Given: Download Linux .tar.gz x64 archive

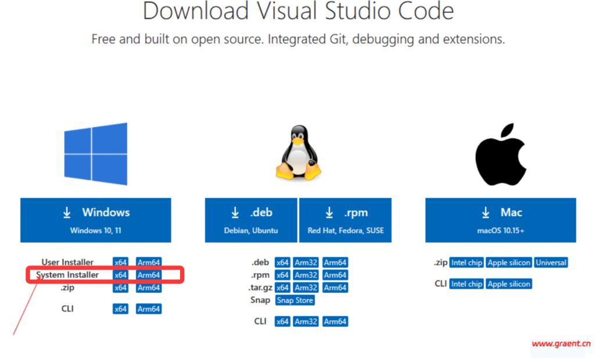Looking at the screenshot, I should pos(282,288).
